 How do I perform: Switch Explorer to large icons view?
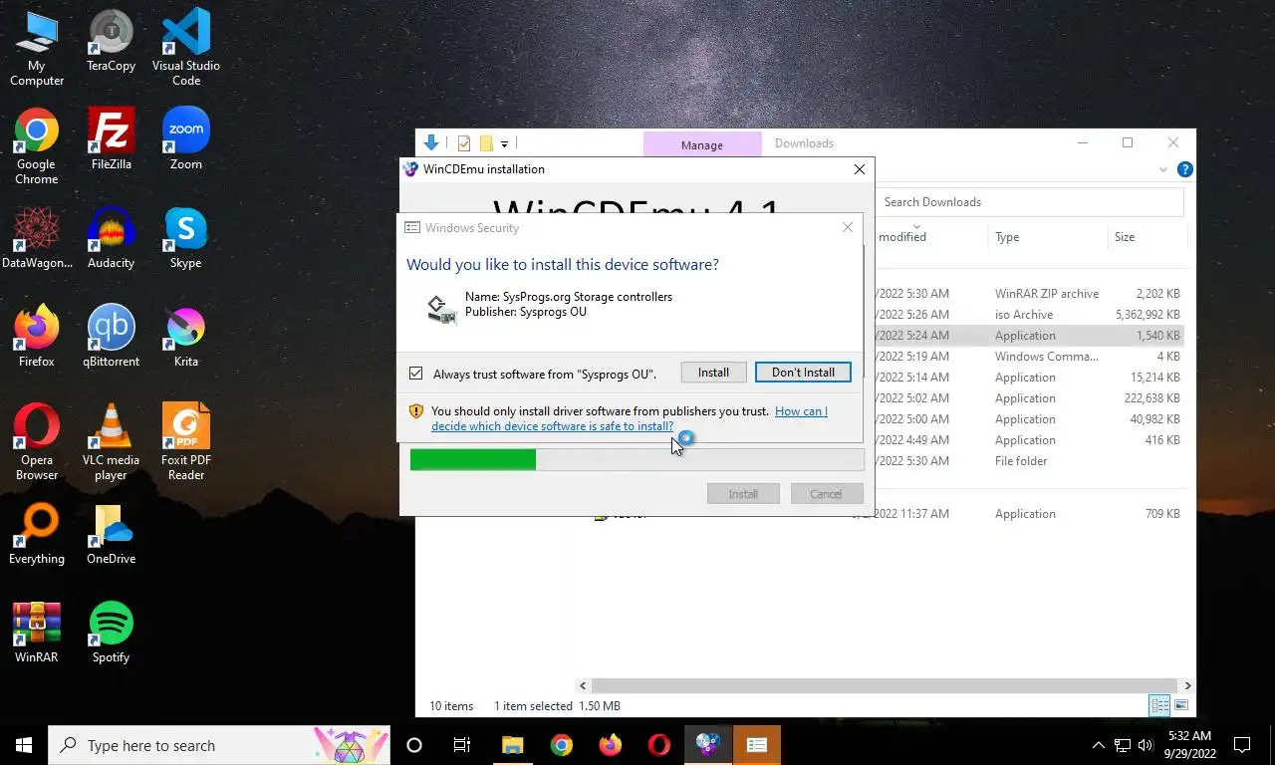pyautogui.click(x=1181, y=705)
